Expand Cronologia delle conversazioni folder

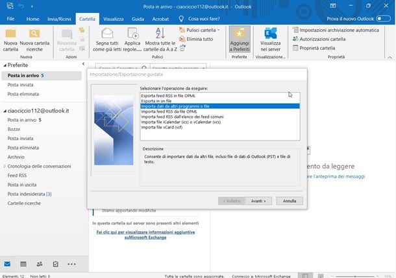[x=5, y=167]
